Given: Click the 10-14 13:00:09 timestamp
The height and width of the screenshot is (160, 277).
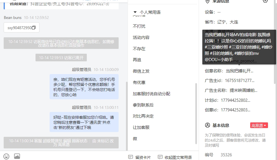Looking at the screenshot, I should pyautogui.click(x=106, y=70).
